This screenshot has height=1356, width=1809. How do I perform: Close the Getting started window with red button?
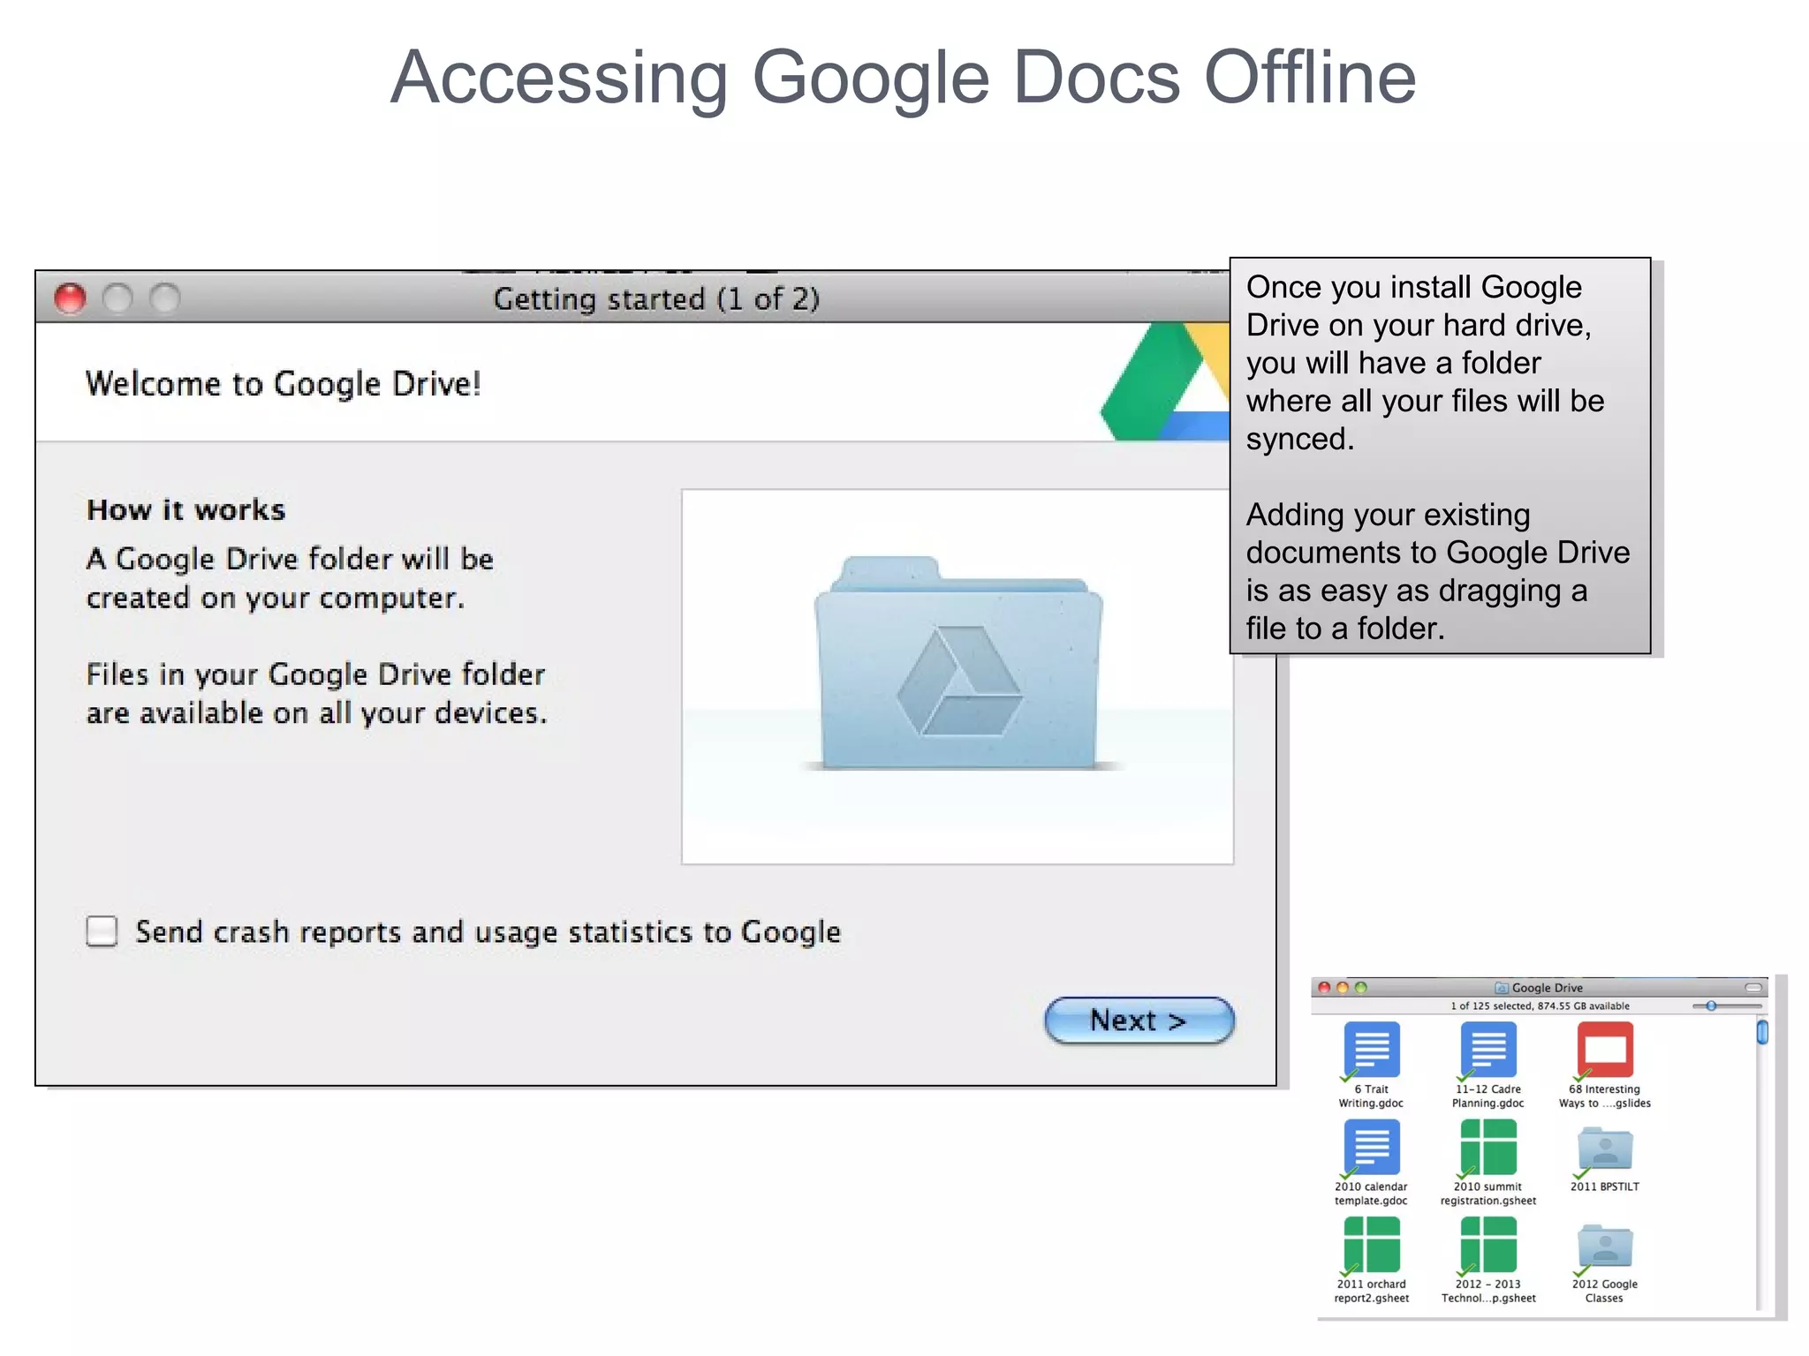pos(71,298)
